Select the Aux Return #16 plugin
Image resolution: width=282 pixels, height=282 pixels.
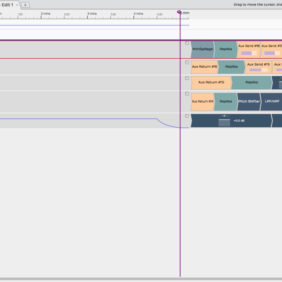coord(204,66)
